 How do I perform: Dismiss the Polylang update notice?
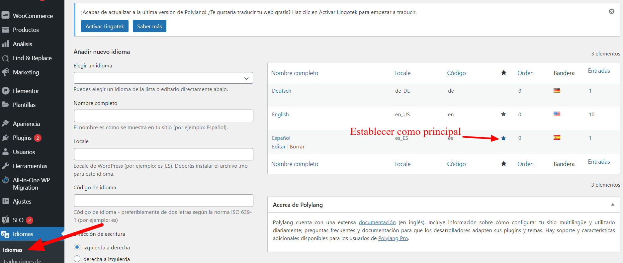coord(611,11)
